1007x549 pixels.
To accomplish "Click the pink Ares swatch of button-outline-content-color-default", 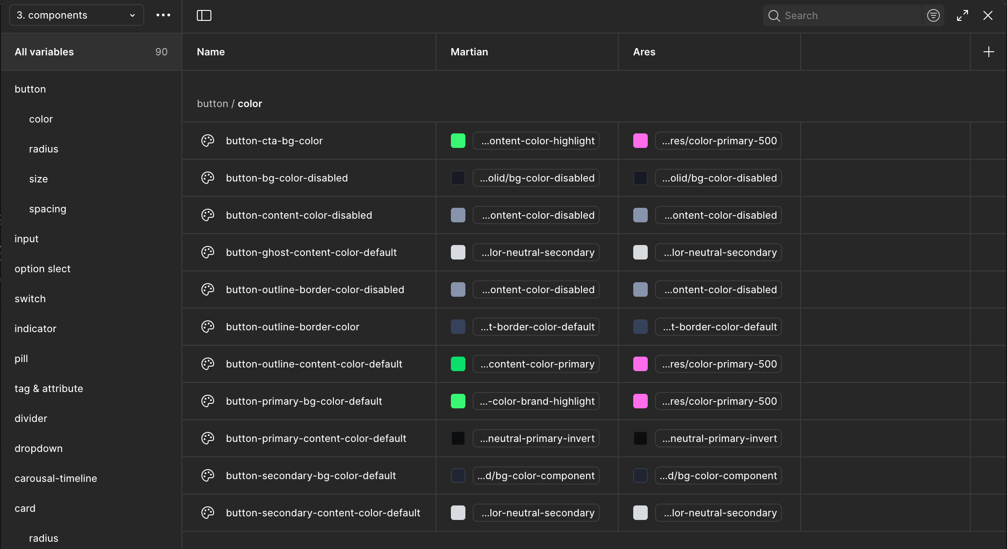I will click(x=640, y=364).
